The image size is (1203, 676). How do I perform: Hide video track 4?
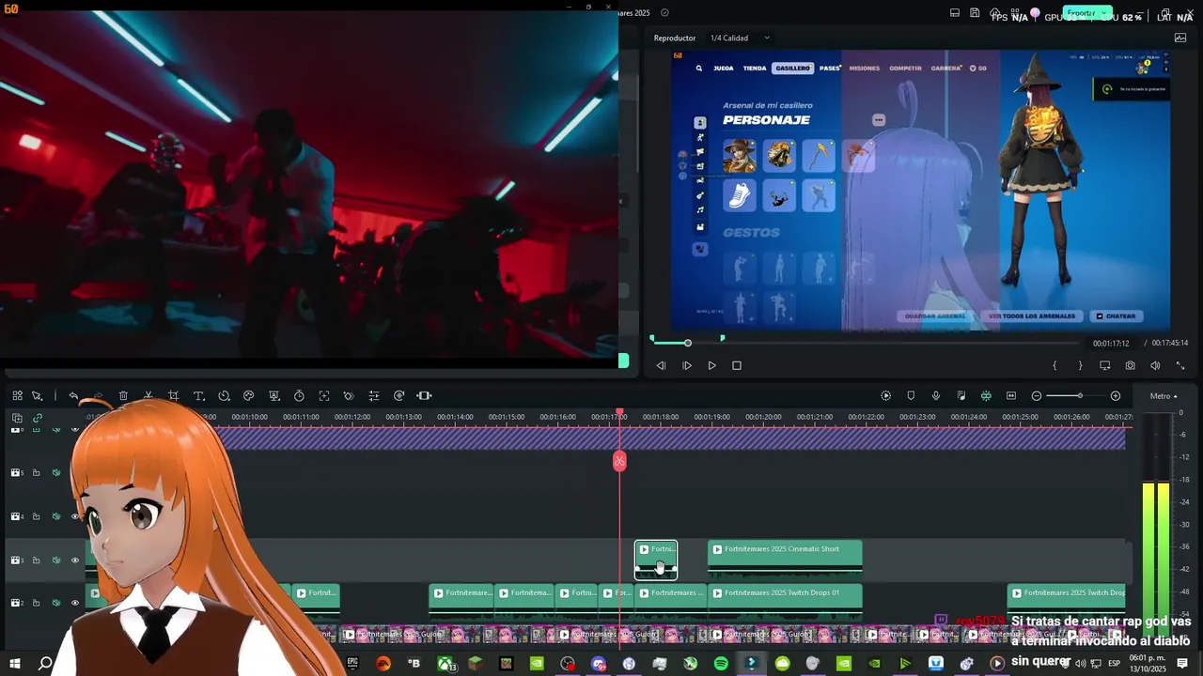coord(75,516)
